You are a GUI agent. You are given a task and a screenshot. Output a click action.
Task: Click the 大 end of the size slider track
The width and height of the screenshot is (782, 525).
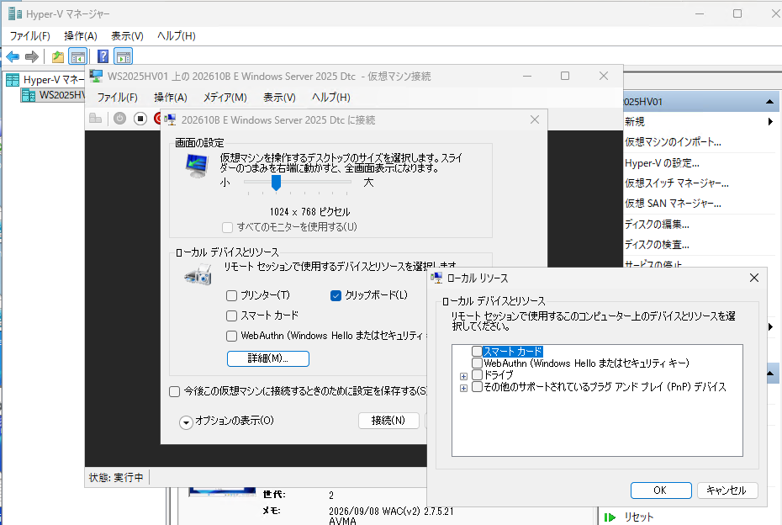click(349, 183)
